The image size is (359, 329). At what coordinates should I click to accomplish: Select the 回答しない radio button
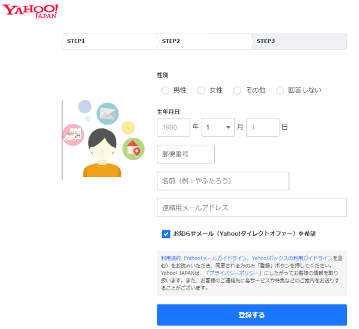(280, 90)
